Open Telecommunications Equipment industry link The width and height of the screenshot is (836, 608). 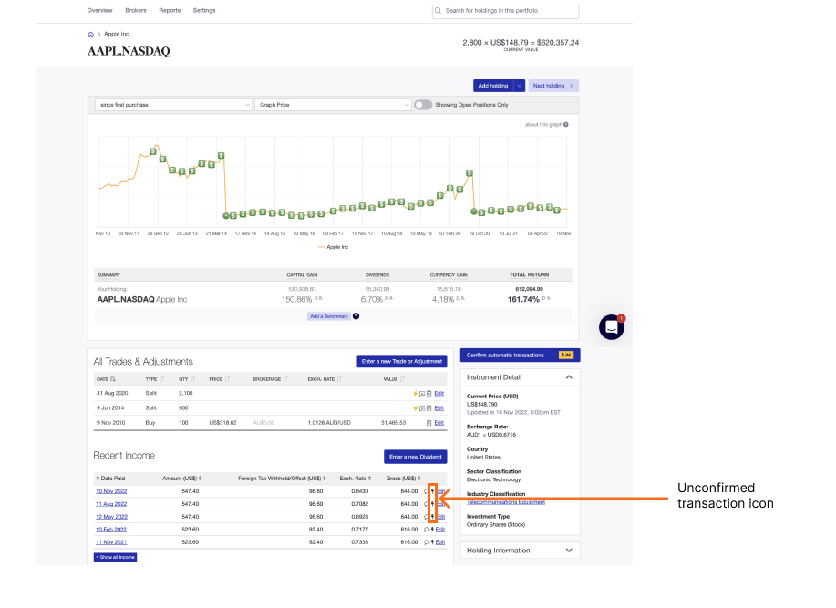point(506,502)
